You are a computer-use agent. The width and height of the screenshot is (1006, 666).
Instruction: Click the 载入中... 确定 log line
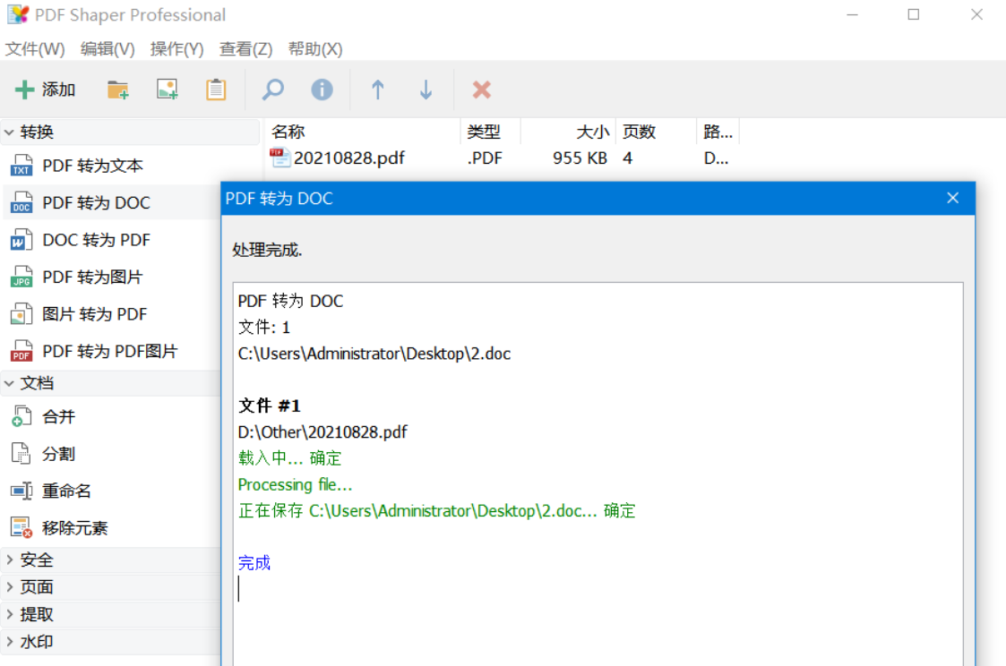pos(290,458)
